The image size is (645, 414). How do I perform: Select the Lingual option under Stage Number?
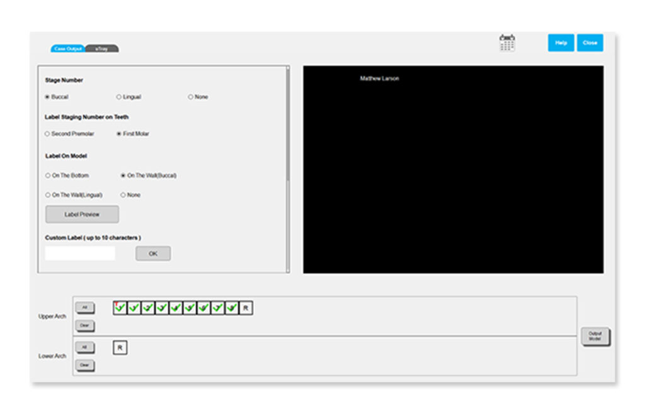(118, 96)
